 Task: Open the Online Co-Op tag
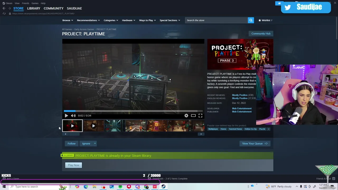pos(251,129)
